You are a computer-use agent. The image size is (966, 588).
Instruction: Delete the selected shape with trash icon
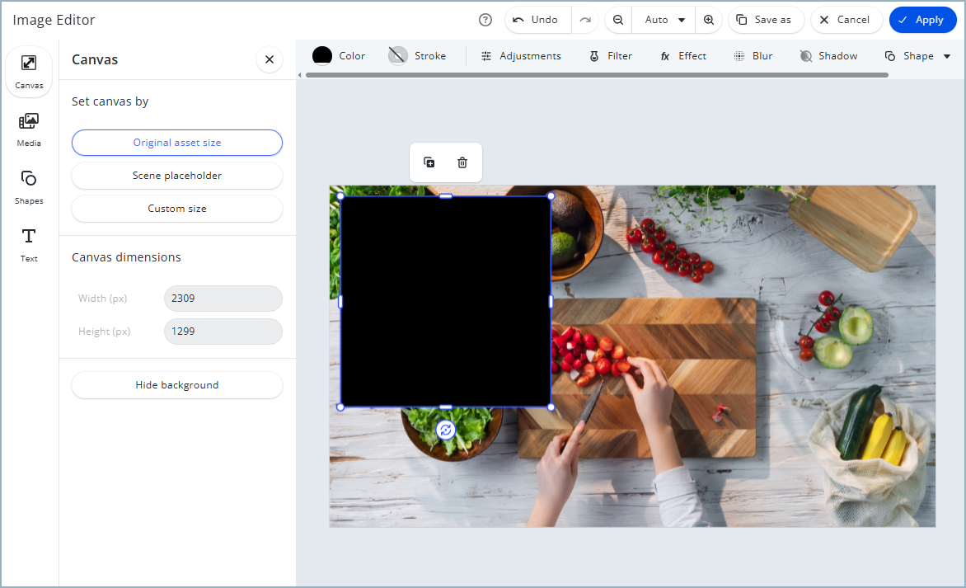pyautogui.click(x=462, y=162)
